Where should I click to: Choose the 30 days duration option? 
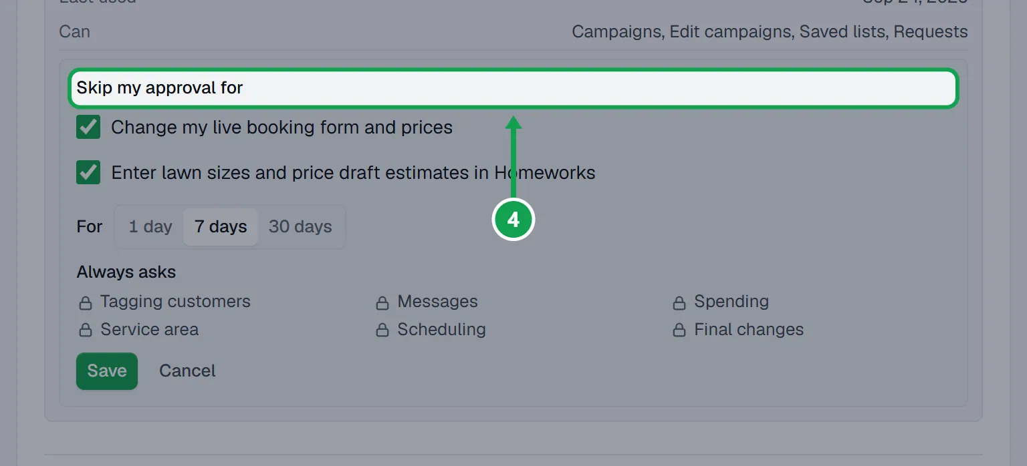300,226
